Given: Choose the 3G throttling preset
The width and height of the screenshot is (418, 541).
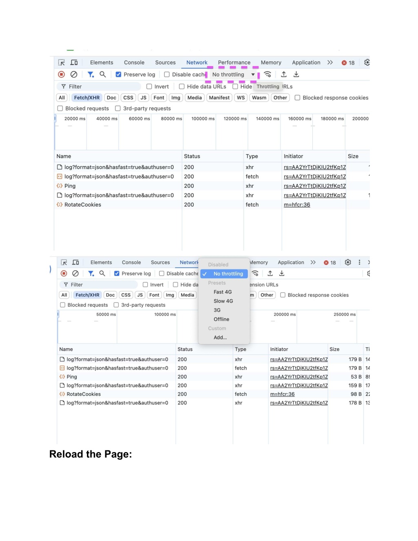Looking at the screenshot, I should click(x=217, y=310).
